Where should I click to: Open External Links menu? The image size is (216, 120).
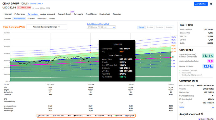[x=36, y=3]
